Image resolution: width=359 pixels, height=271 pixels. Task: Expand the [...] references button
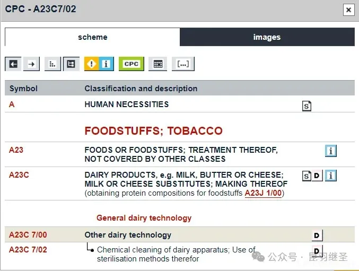(x=183, y=64)
